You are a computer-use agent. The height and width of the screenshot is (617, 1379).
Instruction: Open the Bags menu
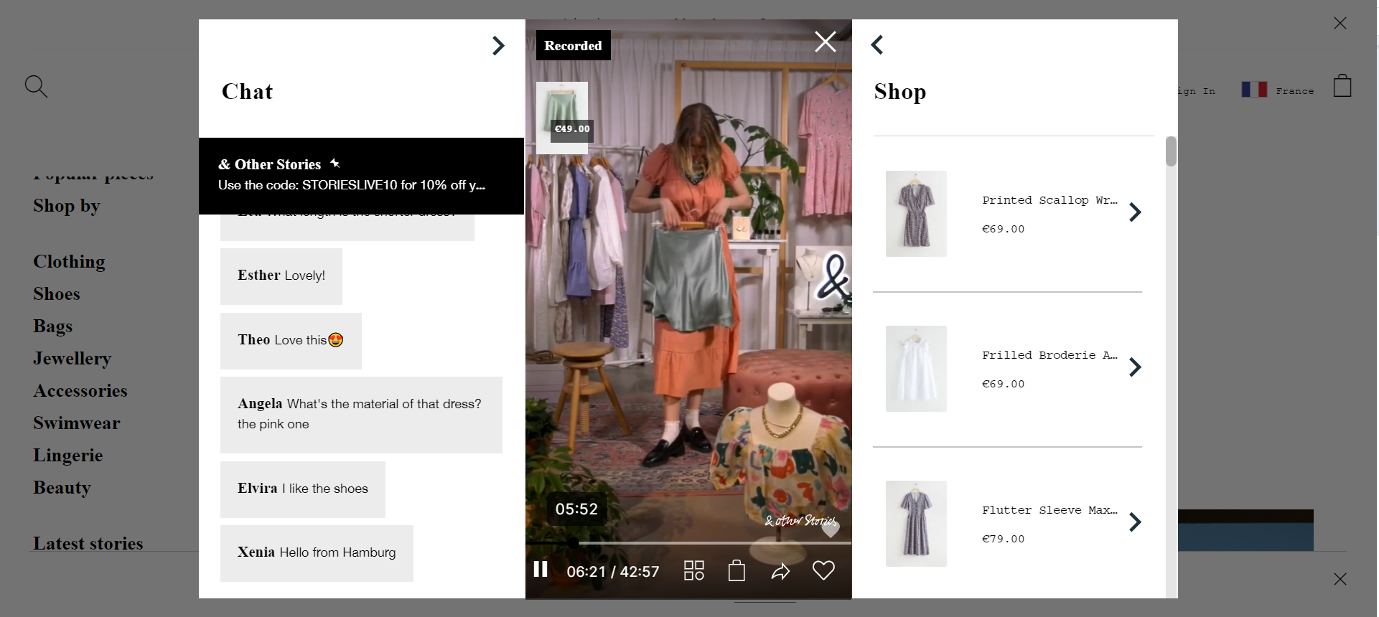click(53, 326)
